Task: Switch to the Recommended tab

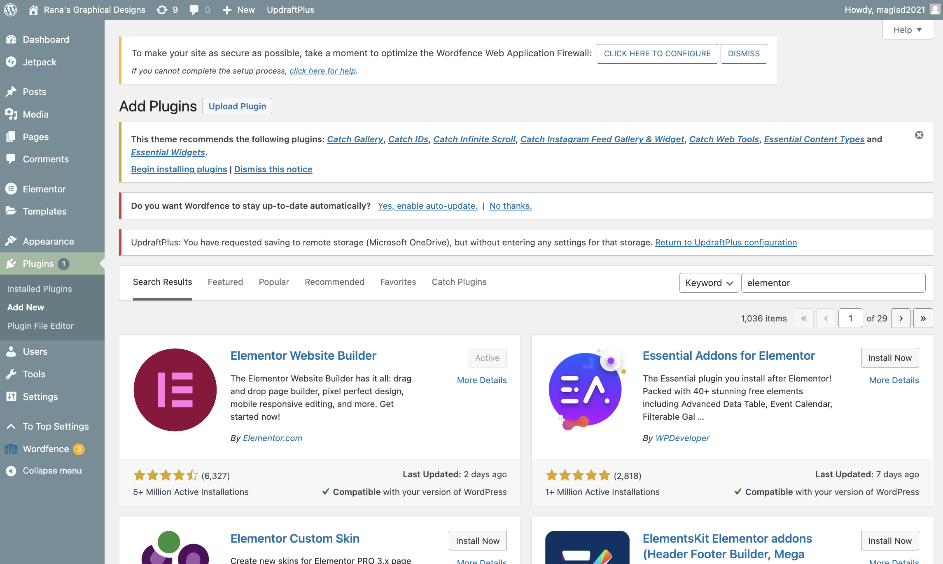Action: 334,282
